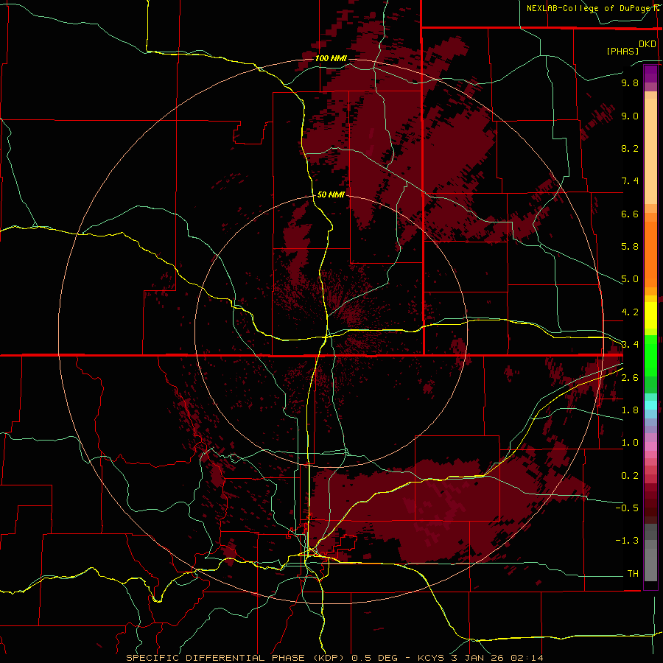Click the 4.2 scale value

630,312
